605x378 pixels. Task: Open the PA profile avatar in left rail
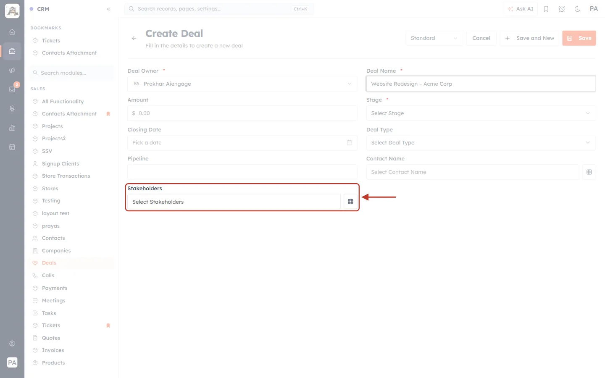[12, 362]
